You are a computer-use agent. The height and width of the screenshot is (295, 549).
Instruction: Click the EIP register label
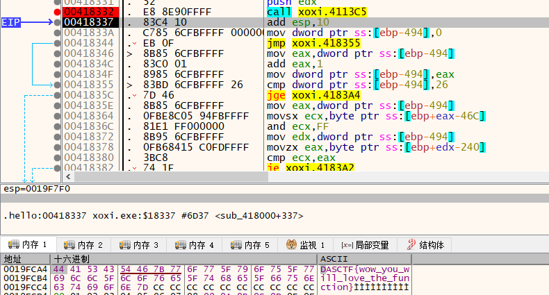click(11, 22)
